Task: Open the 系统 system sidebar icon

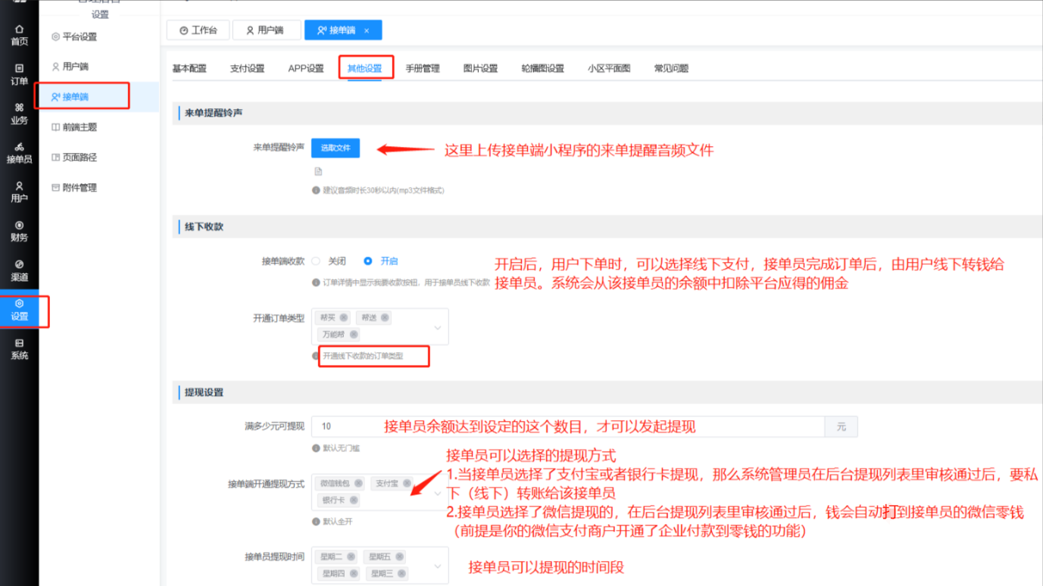Action: (x=19, y=349)
